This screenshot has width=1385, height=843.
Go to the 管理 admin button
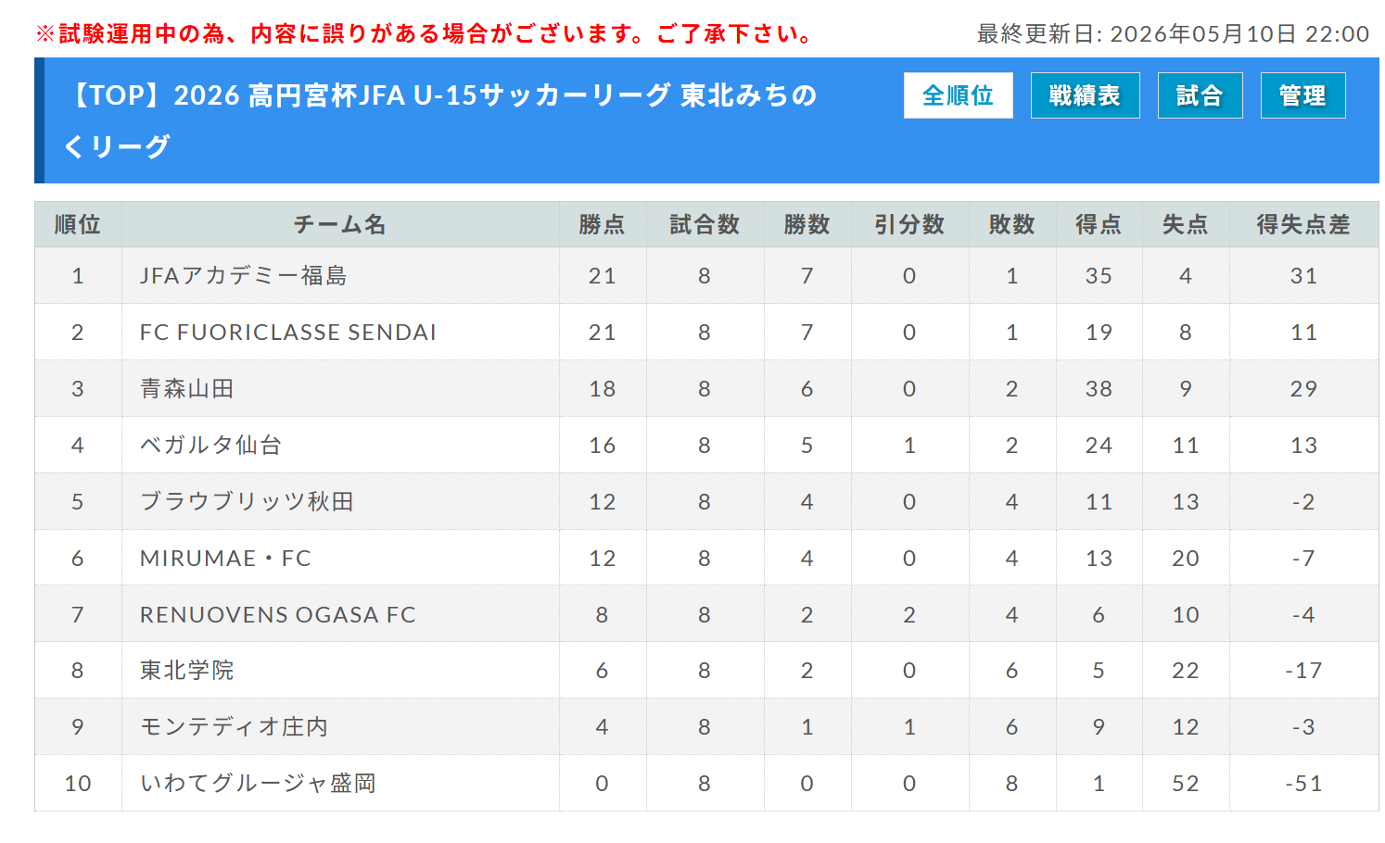1302,95
